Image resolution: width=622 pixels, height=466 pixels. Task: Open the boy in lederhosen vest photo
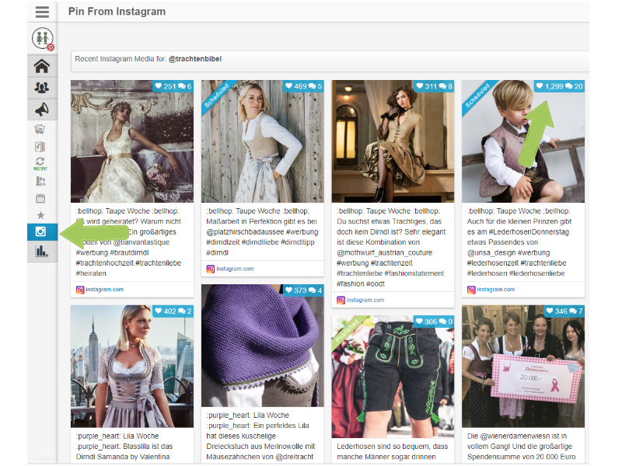pos(523,141)
